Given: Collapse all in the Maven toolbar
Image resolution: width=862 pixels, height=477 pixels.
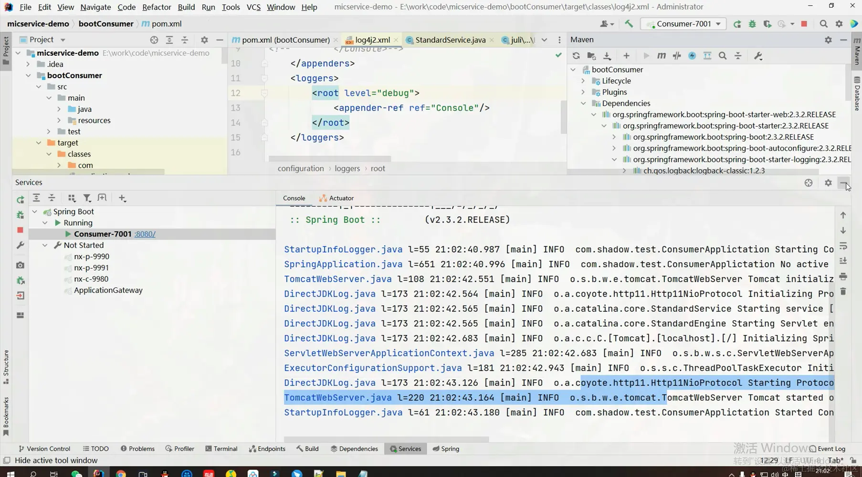Looking at the screenshot, I should click(x=738, y=56).
